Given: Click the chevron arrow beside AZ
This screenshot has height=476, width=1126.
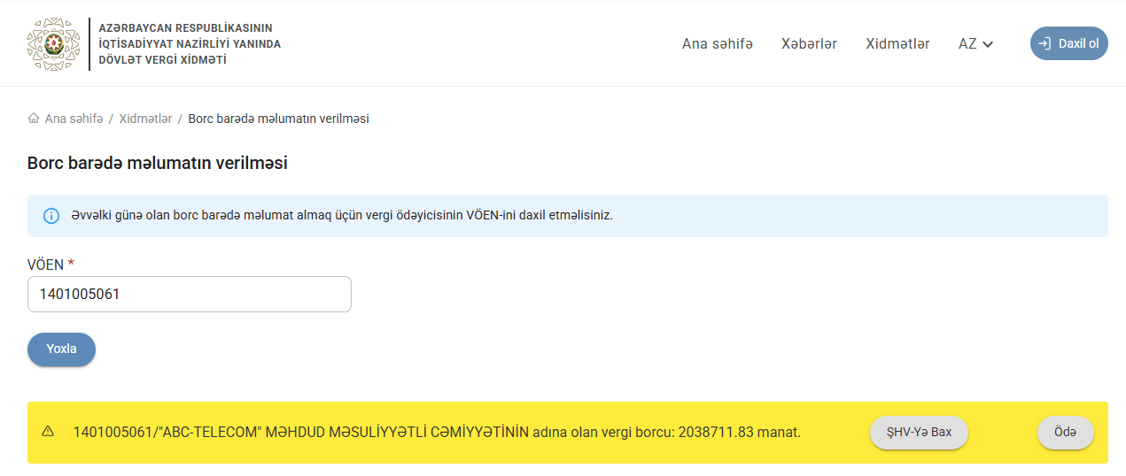Looking at the screenshot, I should (988, 44).
